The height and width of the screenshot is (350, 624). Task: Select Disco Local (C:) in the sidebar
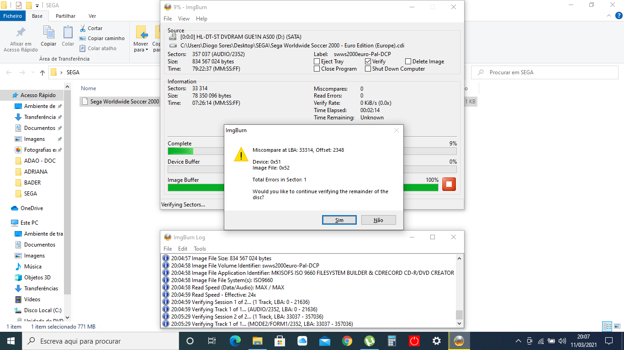pyautogui.click(x=43, y=310)
